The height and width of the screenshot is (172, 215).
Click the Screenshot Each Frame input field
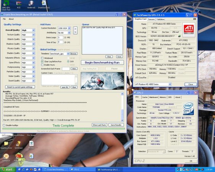tap(66, 69)
